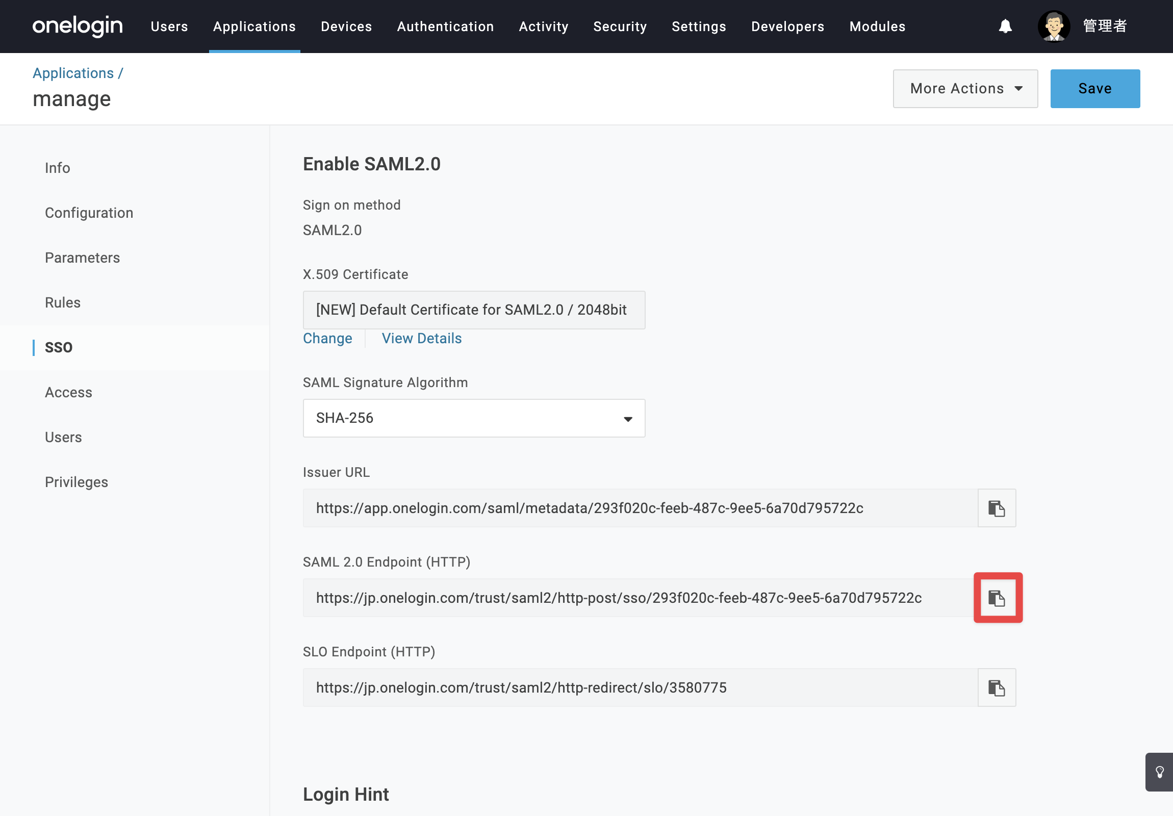This screenshot has width=1173, height=816.
Task: Copy the SAML 2.0 Endpoint URL
Action: (996, 597)
